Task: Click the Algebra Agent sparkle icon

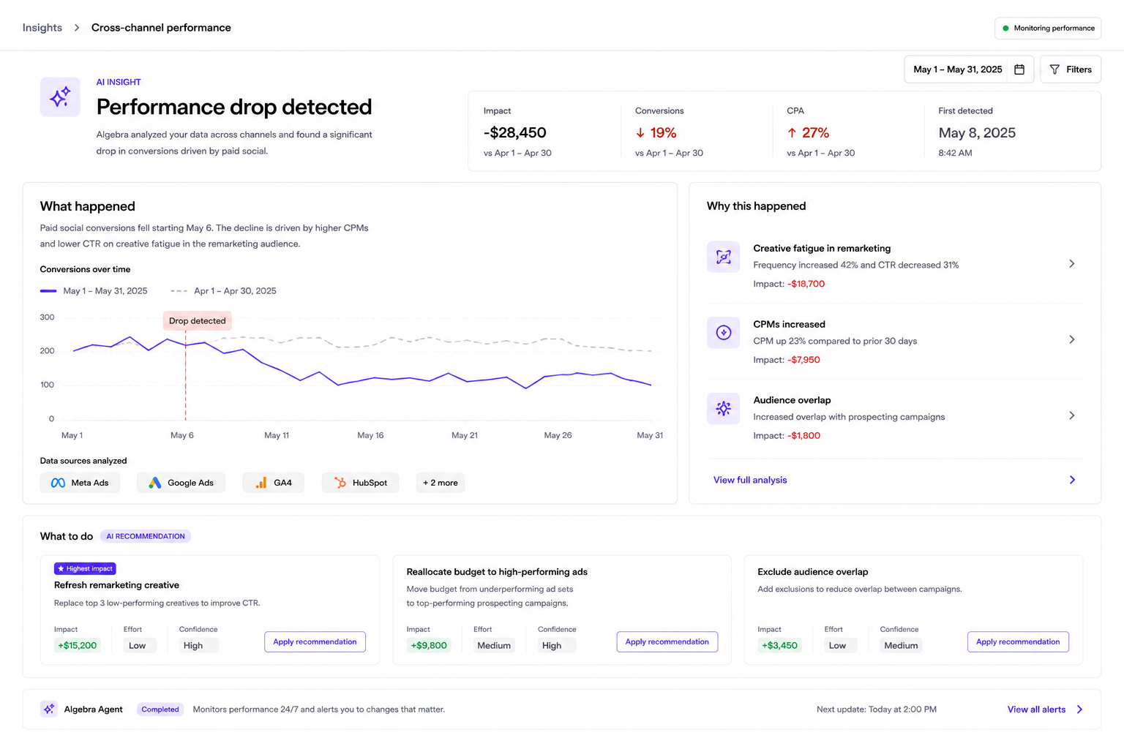Action: click(x=49, y=709)
